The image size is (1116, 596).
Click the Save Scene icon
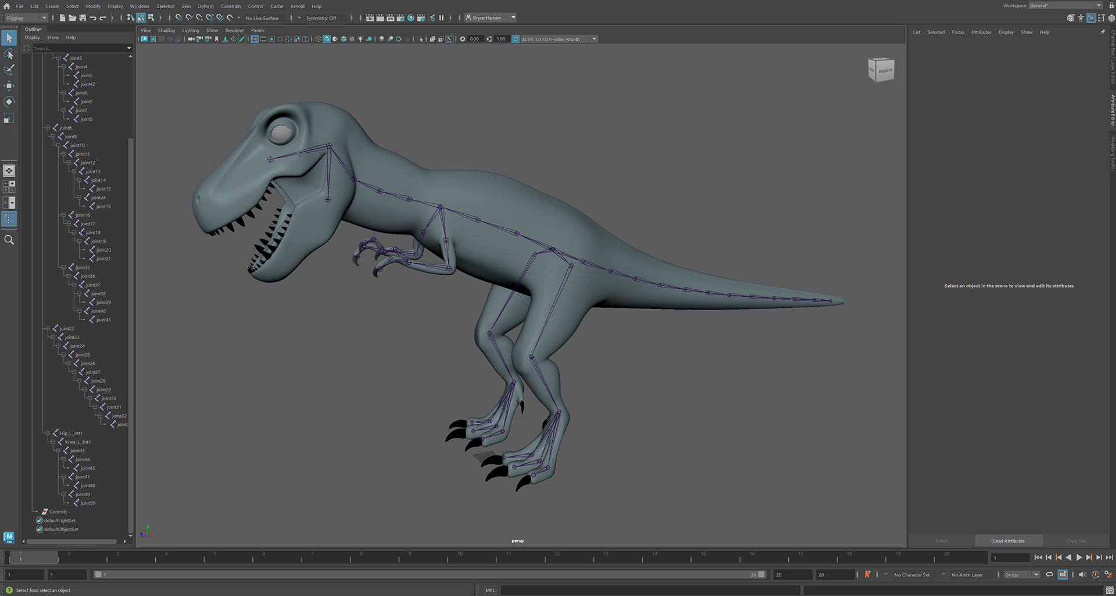(83, 18)
